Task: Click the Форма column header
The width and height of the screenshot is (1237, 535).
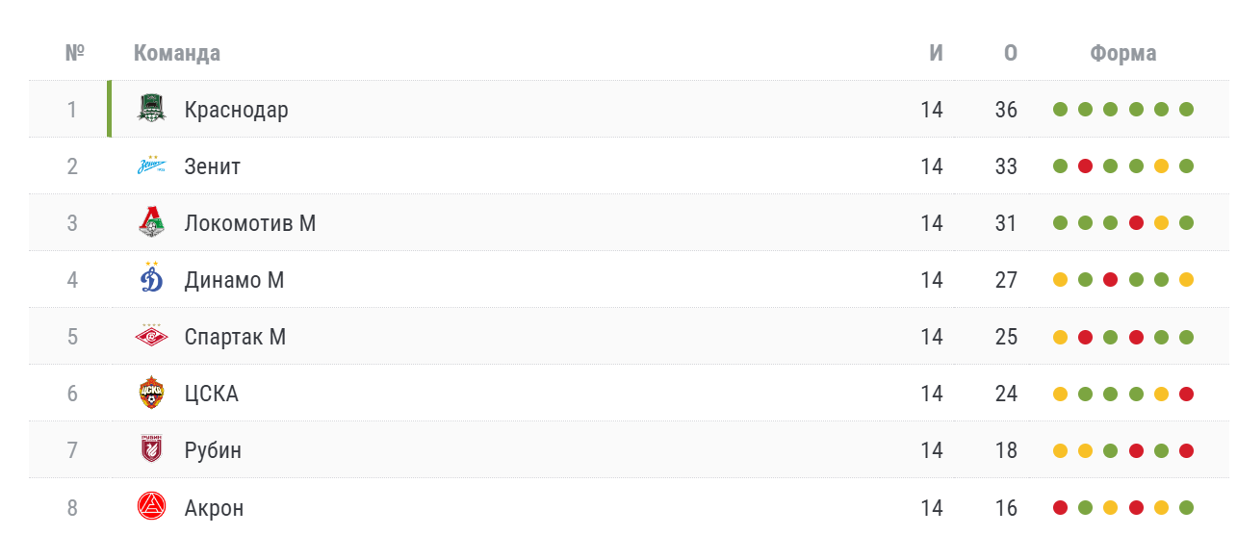Action: coord(1123,53)
